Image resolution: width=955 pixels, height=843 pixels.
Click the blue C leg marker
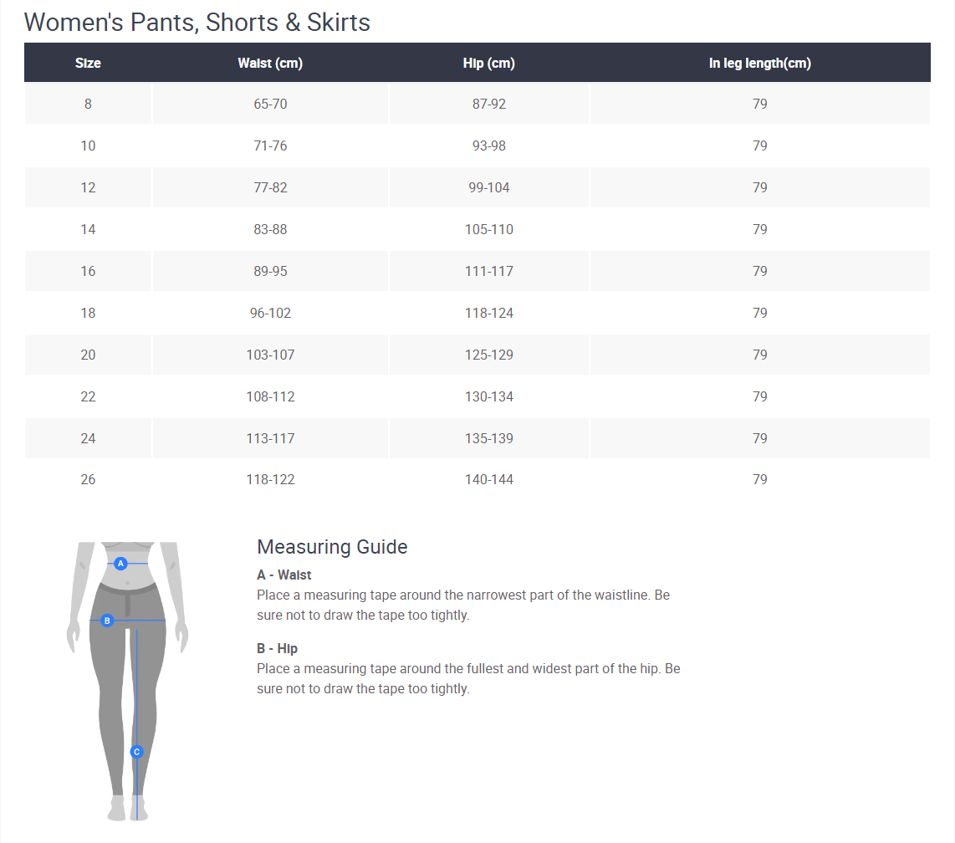tap(136, 752)
